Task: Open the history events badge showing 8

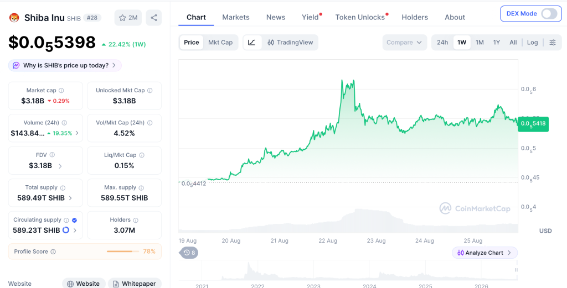Action: click(189, 253)
